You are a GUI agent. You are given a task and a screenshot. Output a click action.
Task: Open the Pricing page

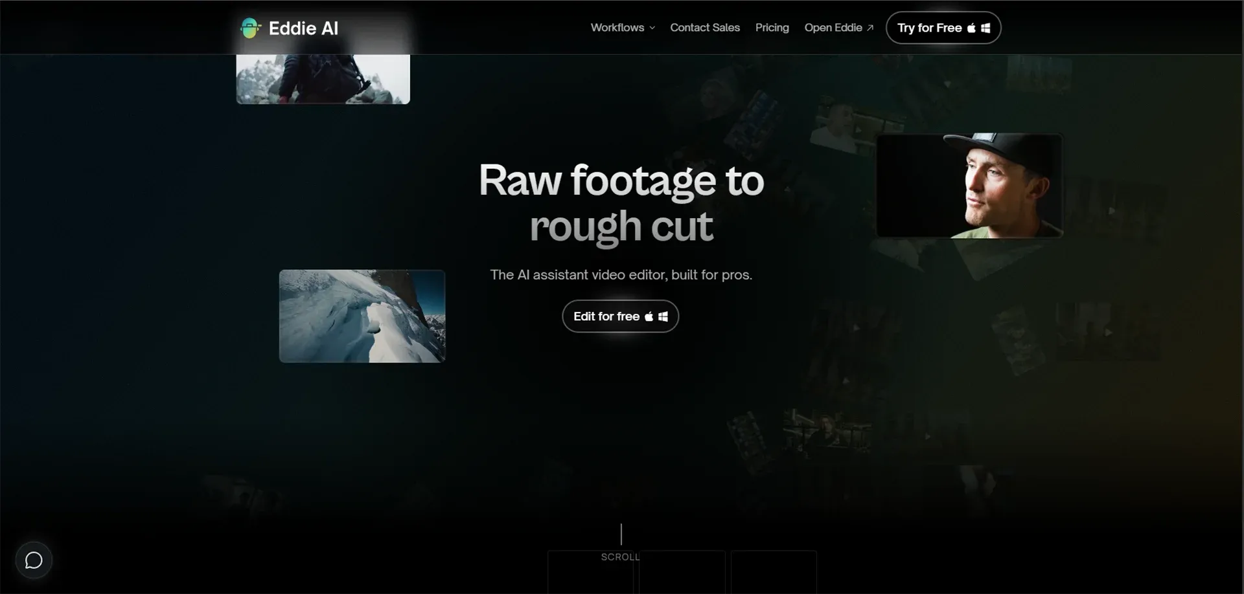pyautogui.click(x=772, y=28)
